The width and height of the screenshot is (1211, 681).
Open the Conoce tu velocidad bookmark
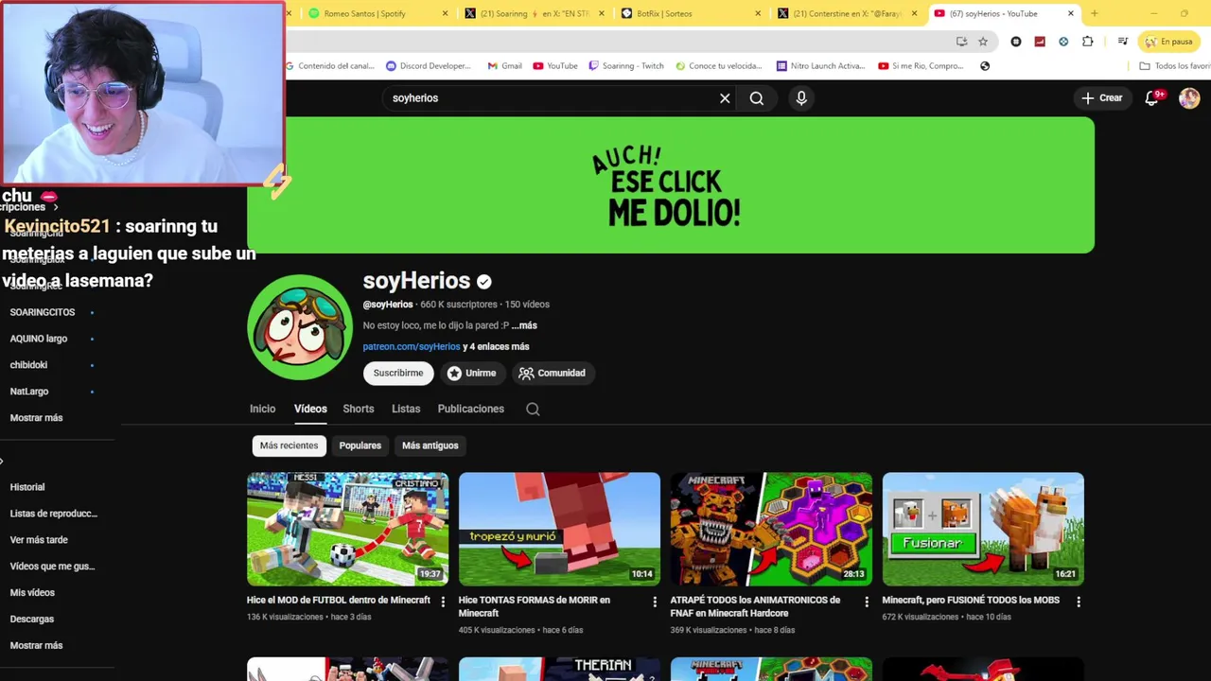(719, 66)
